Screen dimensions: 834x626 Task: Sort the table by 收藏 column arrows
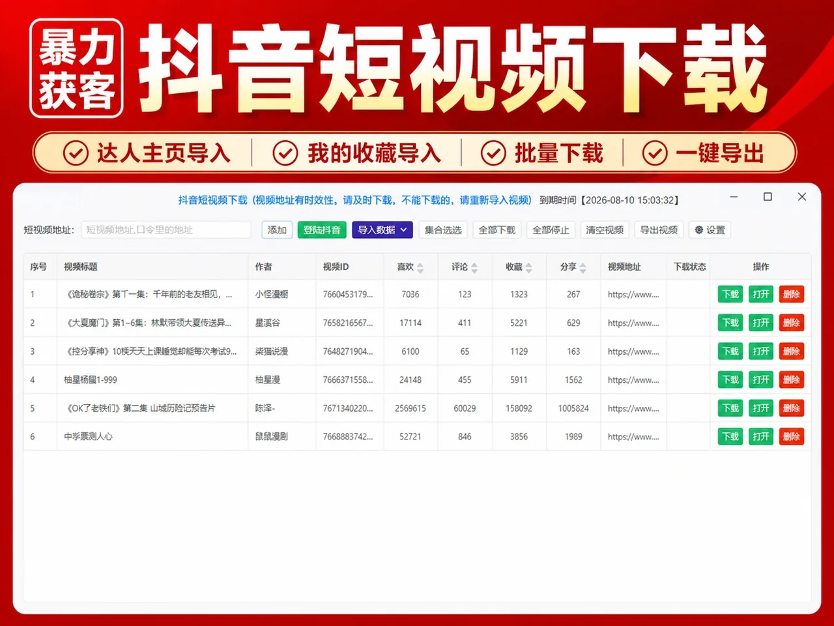tap(528, 267)
